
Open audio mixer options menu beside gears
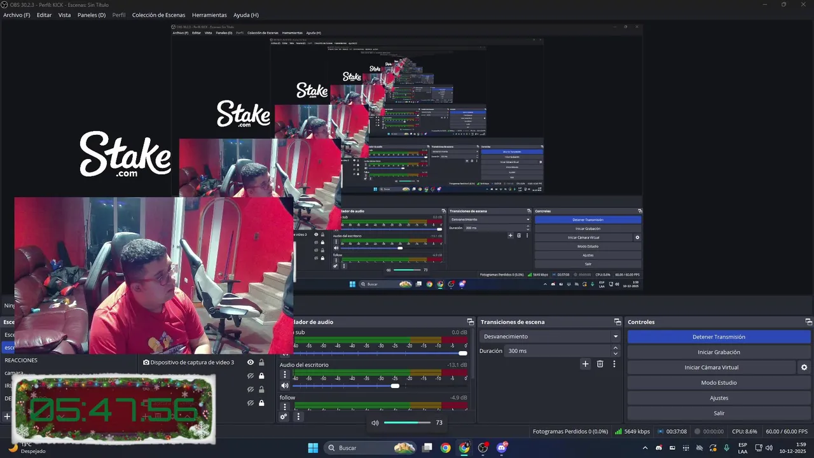298,417
